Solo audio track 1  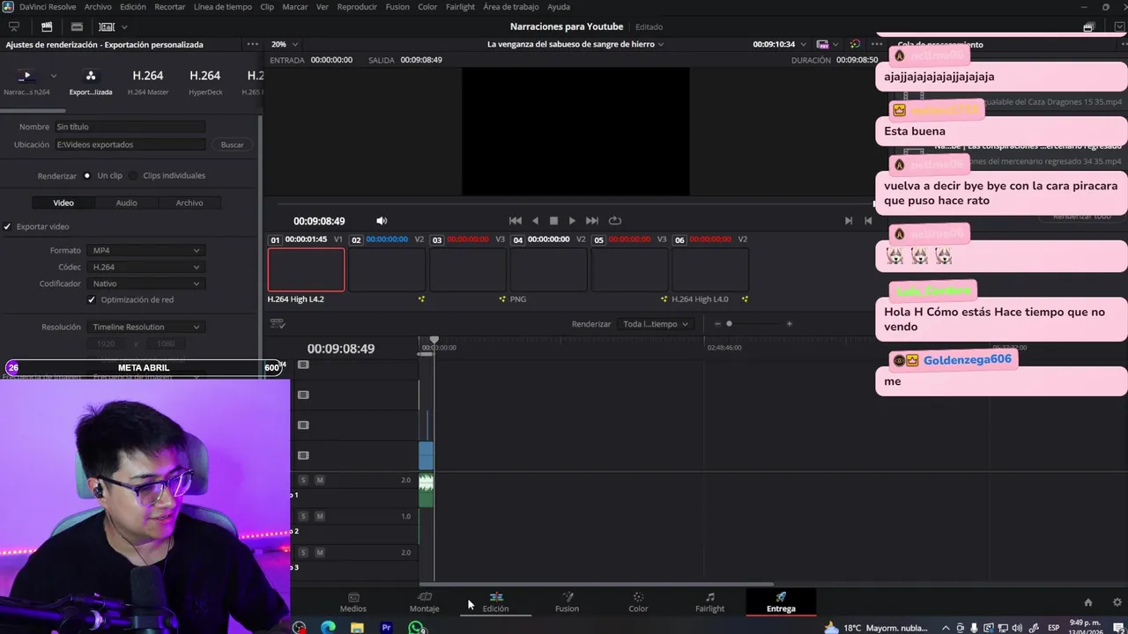(x=303, y=480)
